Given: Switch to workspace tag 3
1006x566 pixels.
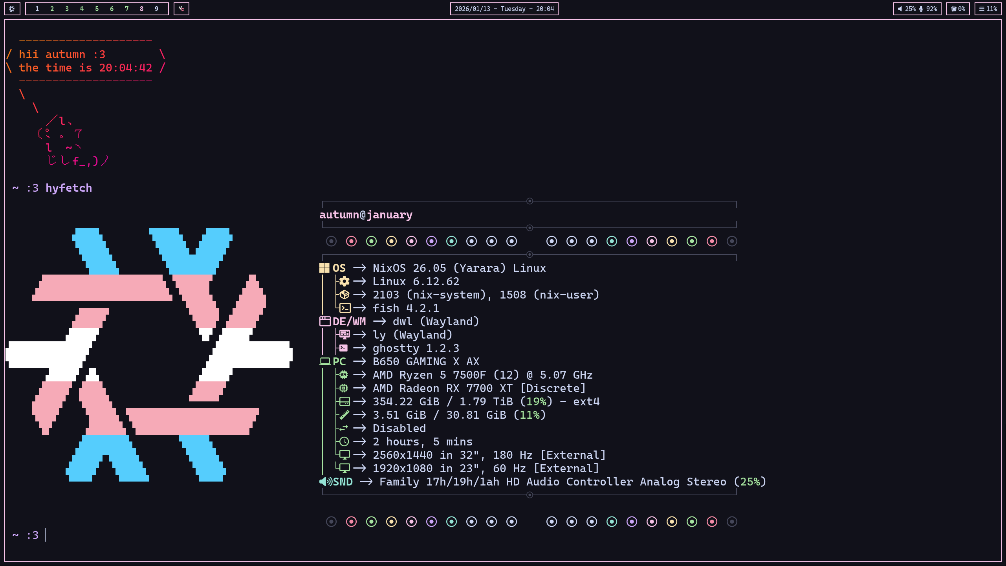Looking at the screenshot, I should coord(67,9).
